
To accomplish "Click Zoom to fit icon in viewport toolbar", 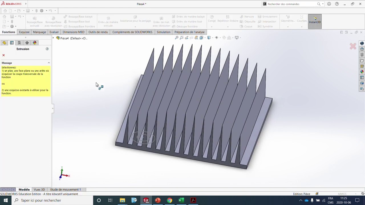I will (177, 38).
